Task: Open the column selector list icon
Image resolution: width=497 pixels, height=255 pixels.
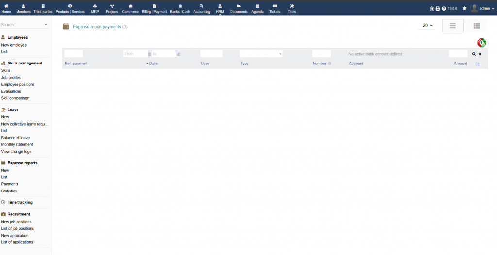Action: pos(478,64)
